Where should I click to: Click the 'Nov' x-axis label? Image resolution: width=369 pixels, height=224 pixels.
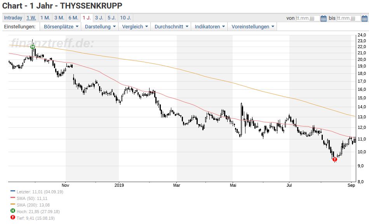(65, 185)
